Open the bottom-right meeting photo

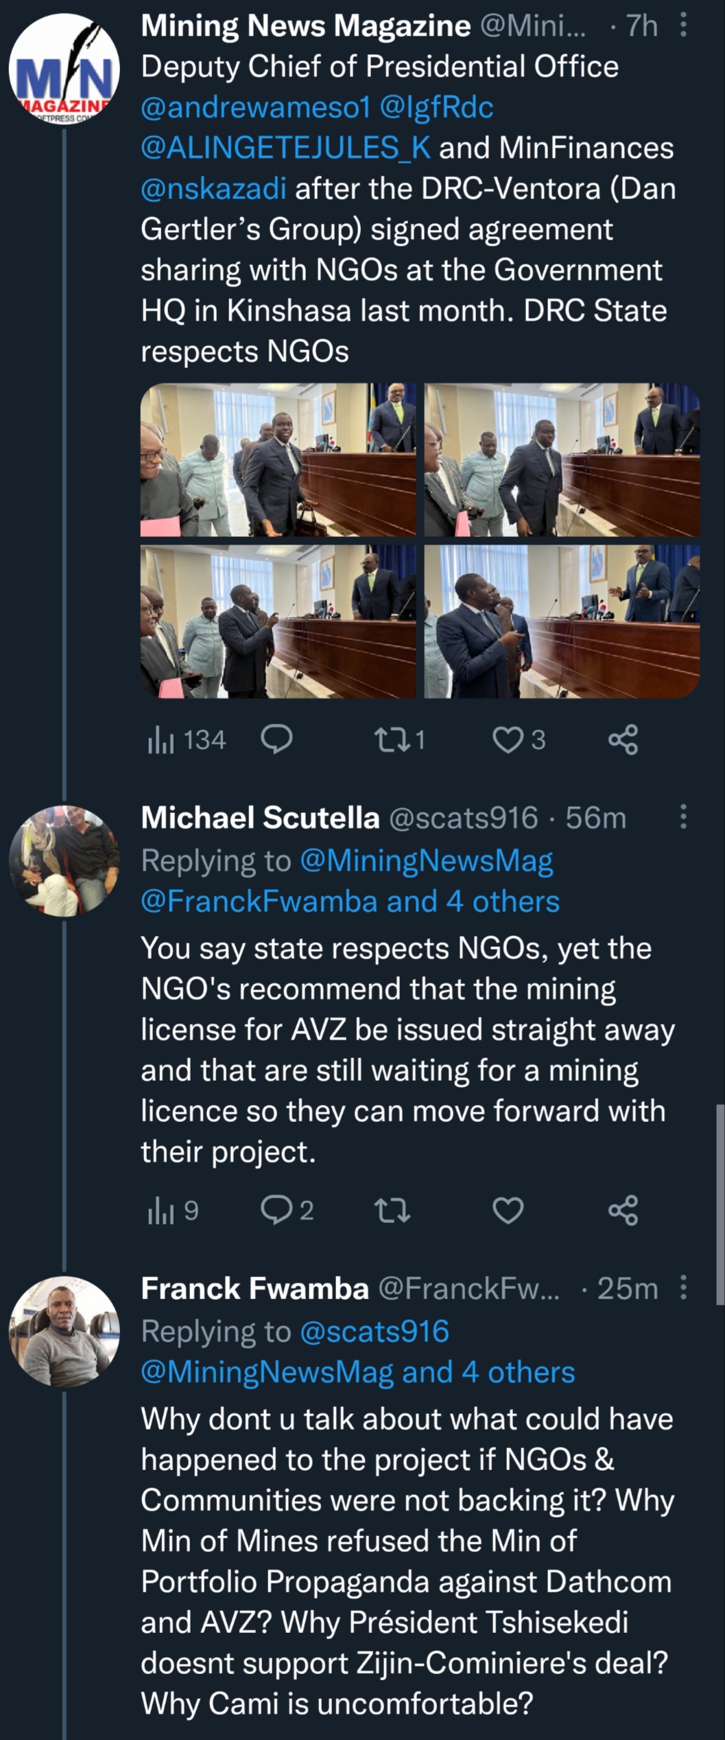point(562,621)
